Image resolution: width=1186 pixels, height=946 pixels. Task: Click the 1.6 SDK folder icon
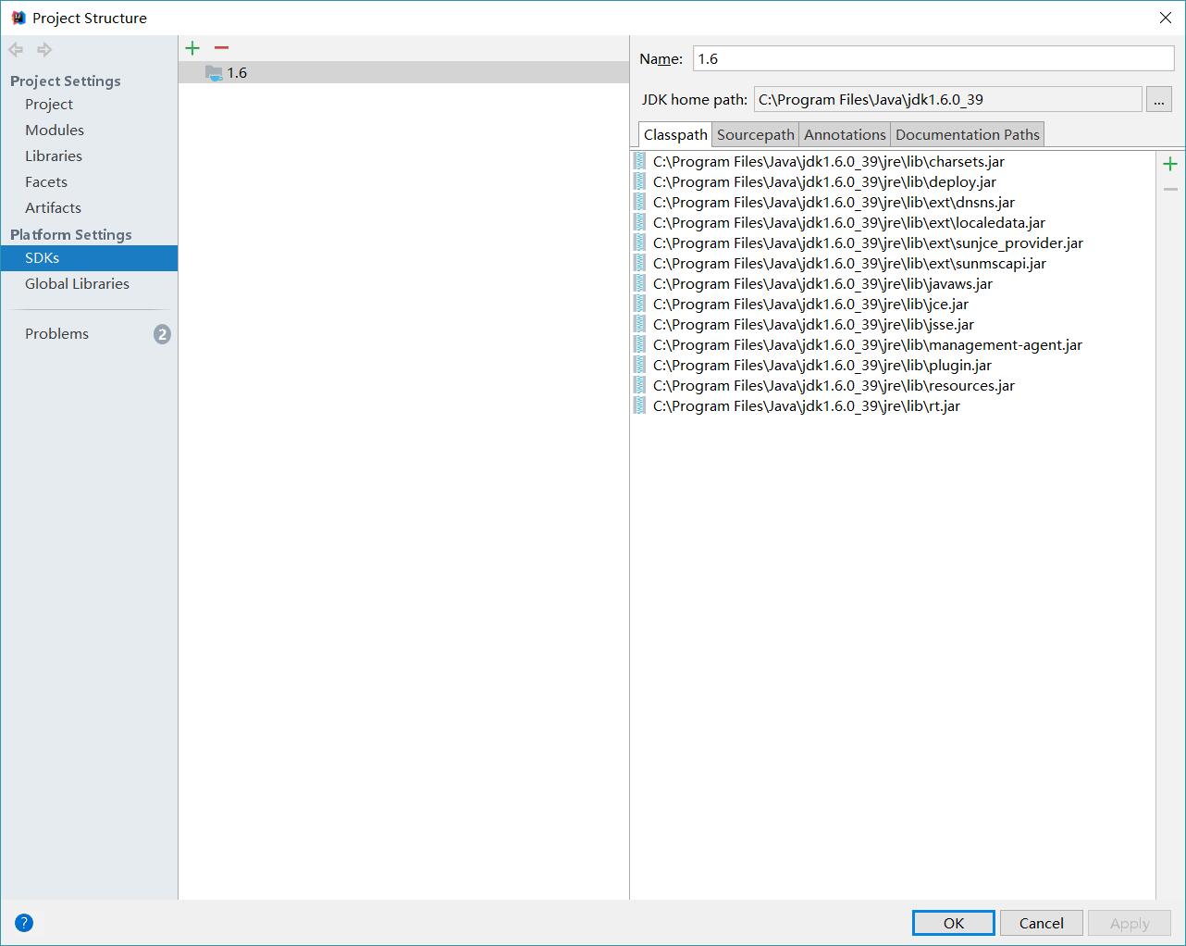[214, 73]
